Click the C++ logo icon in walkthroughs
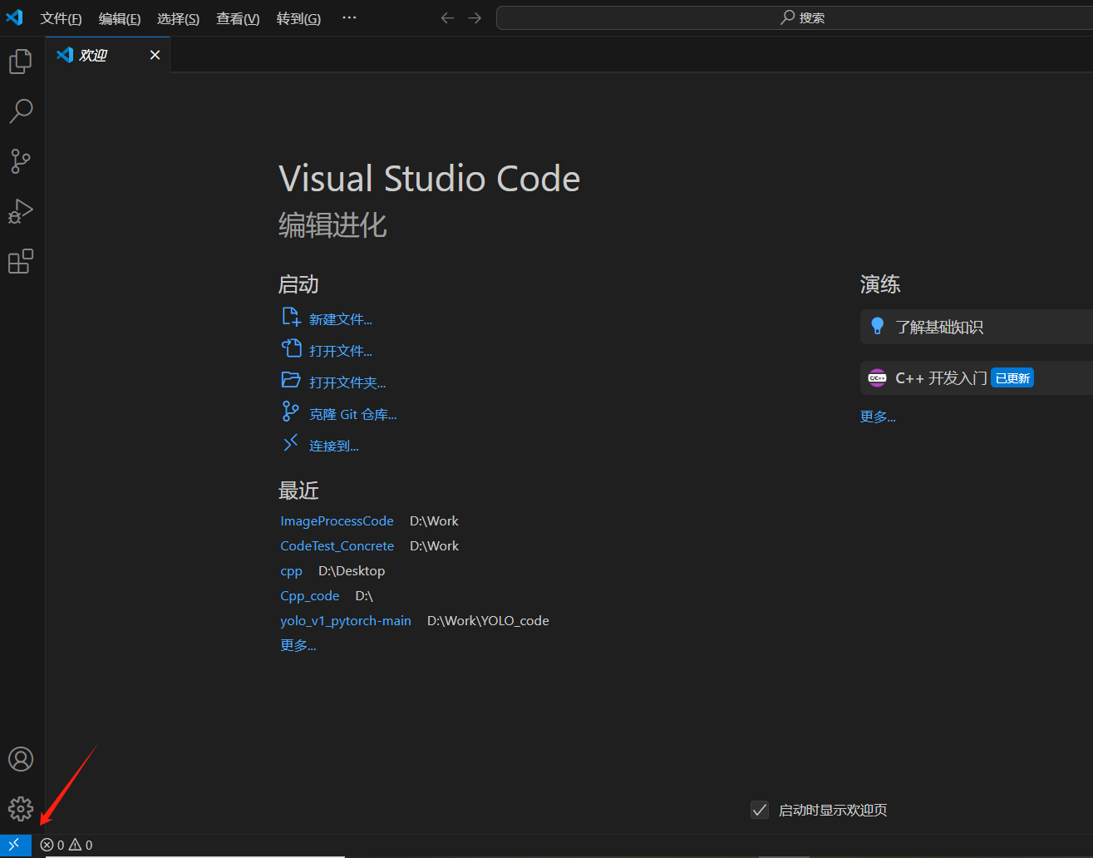Viewport: 1093px width, 858px height. coord(877,378)
